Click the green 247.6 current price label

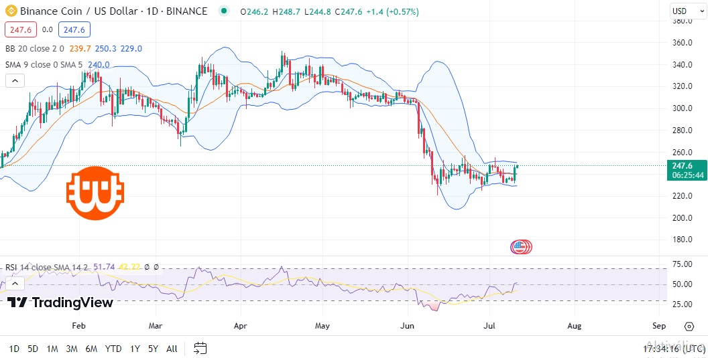tap(687, 171)
